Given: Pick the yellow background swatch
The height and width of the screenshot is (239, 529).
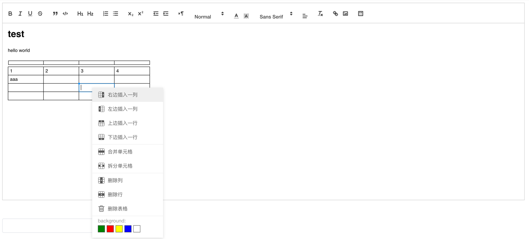Looking at the screenshot, I should [x=119, y=229].
